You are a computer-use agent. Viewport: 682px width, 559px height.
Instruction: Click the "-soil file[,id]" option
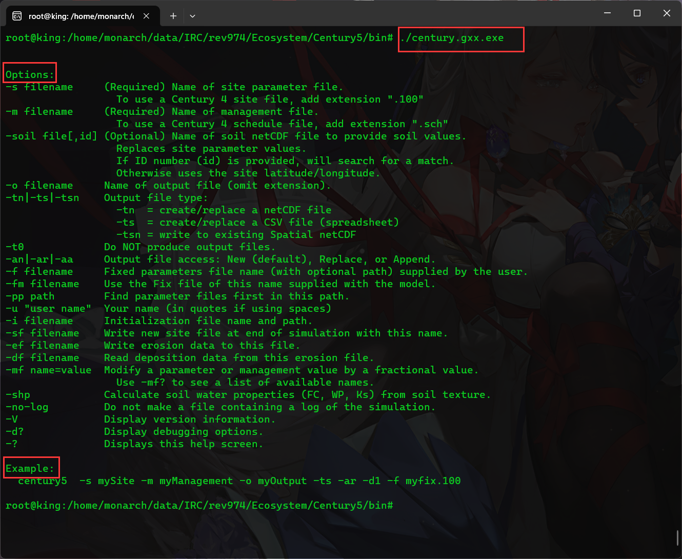51,136
